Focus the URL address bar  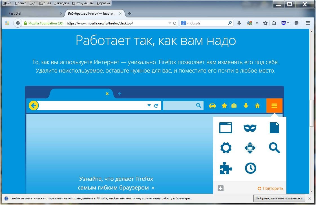[x=117, y=23]
